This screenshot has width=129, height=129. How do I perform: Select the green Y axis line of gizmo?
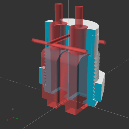(x=16, y=118)
